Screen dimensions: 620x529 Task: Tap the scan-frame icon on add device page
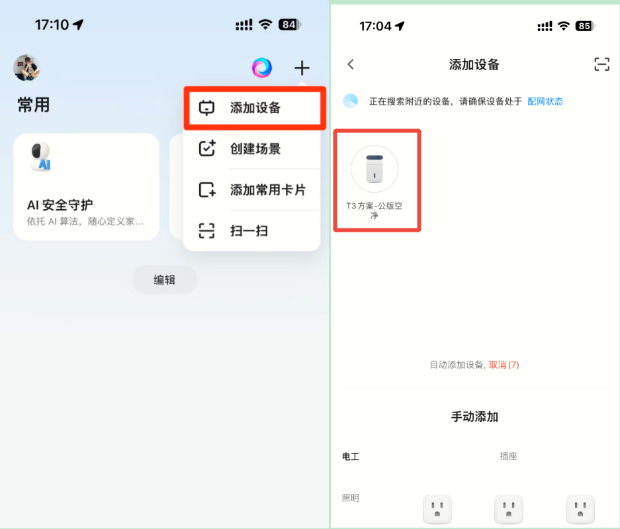(601, 64)
